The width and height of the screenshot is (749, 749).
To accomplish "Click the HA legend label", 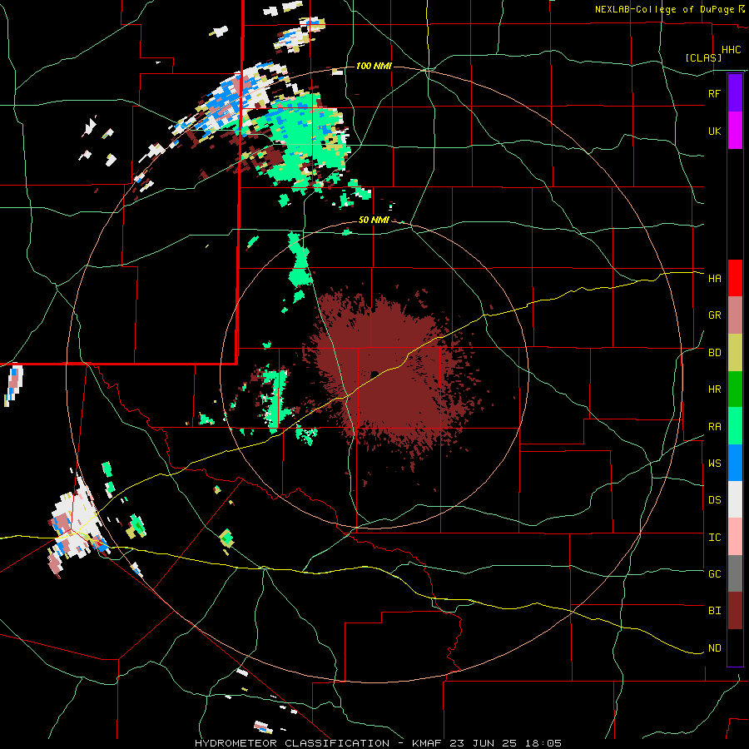I will [x=714, y=279].
